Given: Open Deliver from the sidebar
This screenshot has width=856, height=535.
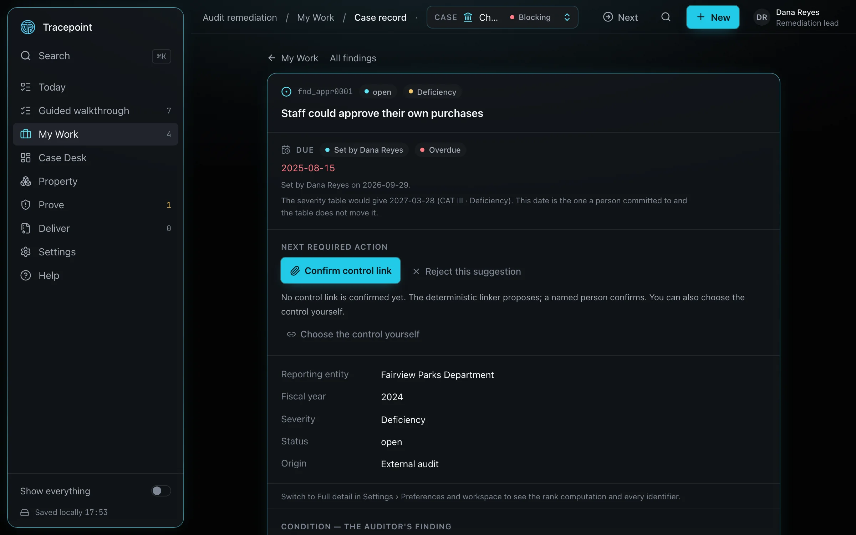Looking at the screenshot, I should (96, 228).
